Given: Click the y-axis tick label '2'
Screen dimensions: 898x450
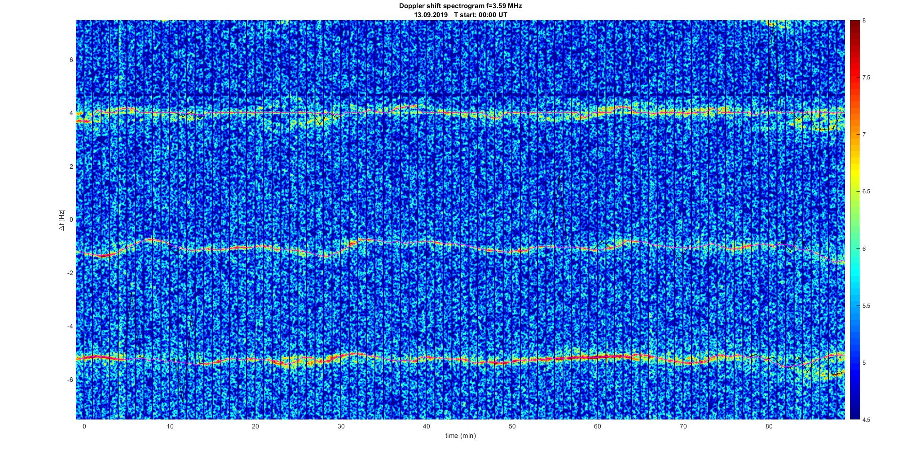Looking at the screenshot, I should (71, 166).
